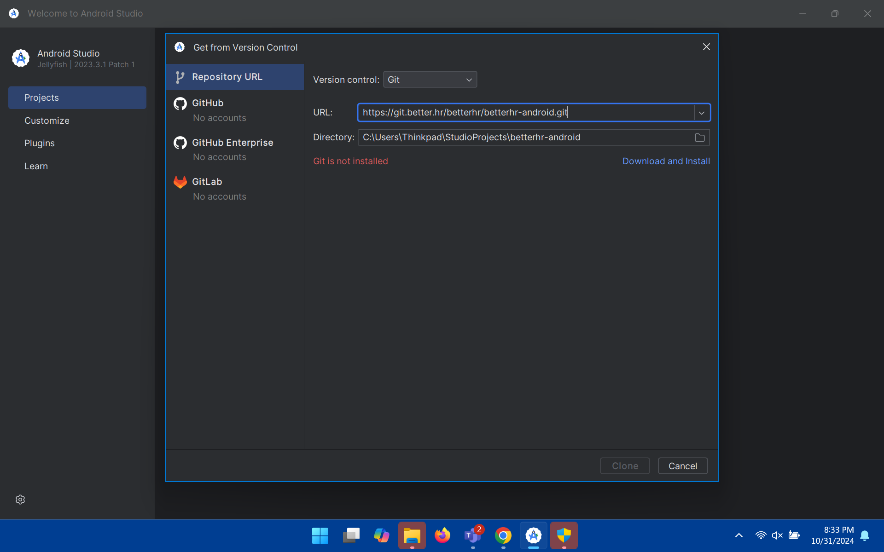This screenshot has width=884, height=552.
Task: Open Firefox from taskbar
Action: [x=442, y=535]
